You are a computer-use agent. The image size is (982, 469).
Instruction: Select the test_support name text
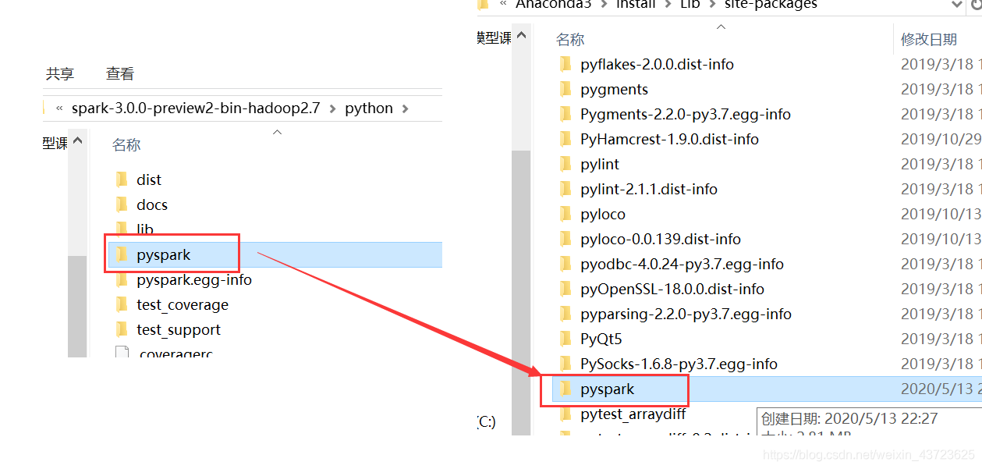[x=179, y=329]
